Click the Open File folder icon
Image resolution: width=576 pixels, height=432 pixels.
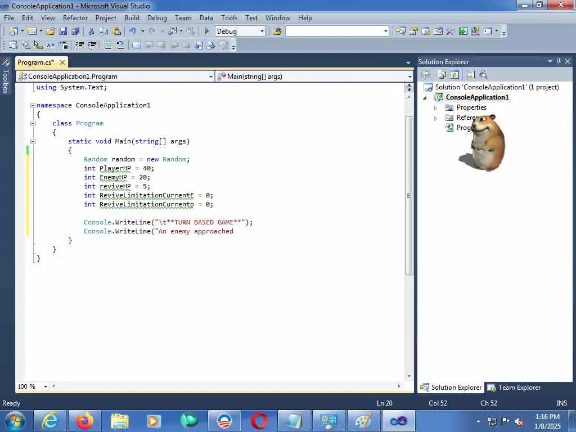tap(51, 31)
